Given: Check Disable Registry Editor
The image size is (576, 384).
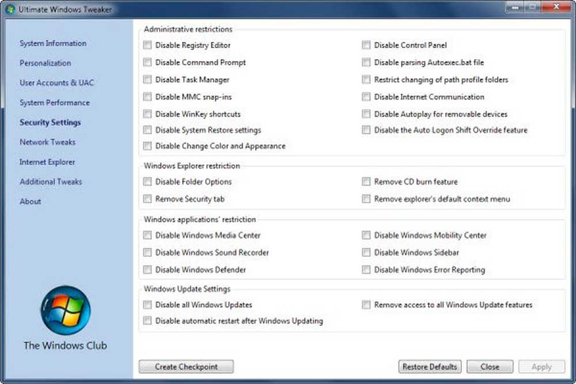Looking at the screenshot, I should (147, 45).
